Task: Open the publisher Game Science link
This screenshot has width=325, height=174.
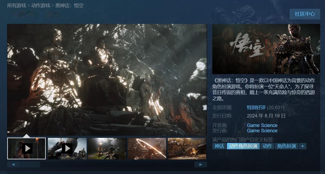Action: [x=262, y=131]
